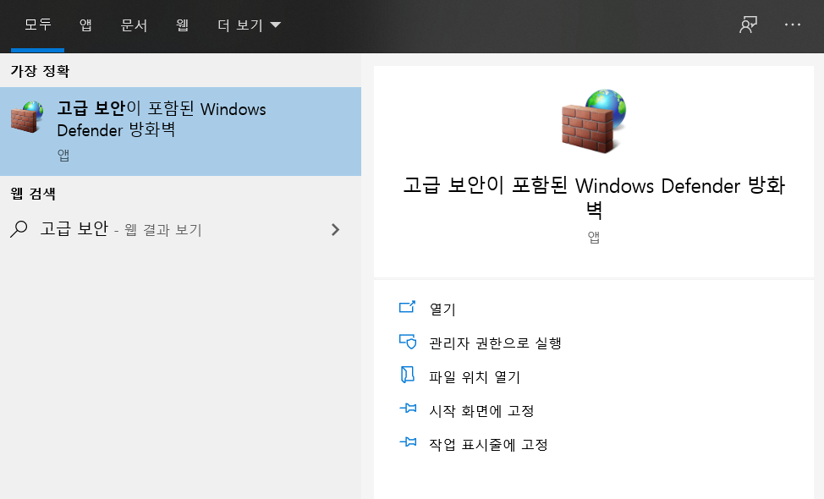Switch to the 문서 tab

point(134,25)
